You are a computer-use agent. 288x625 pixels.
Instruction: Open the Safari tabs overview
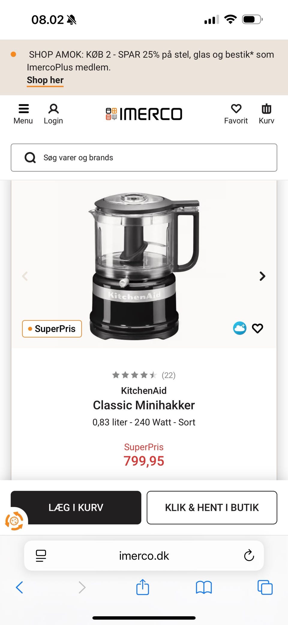point(265,587)
